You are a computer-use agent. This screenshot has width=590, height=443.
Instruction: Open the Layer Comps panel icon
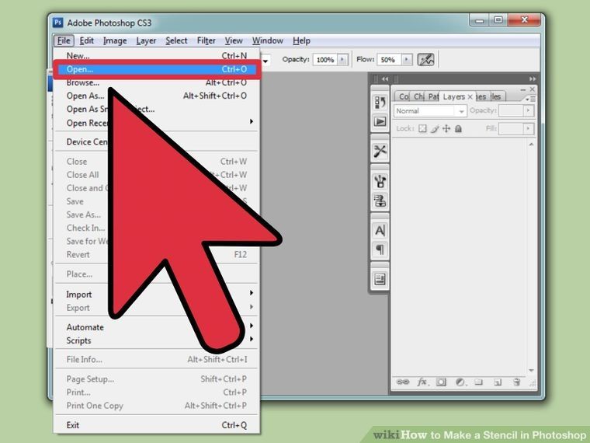[380, 279]
